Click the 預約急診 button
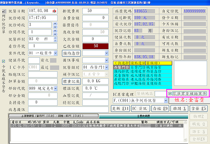Screen dimensions: 210x144 click(x=72, y=53)
